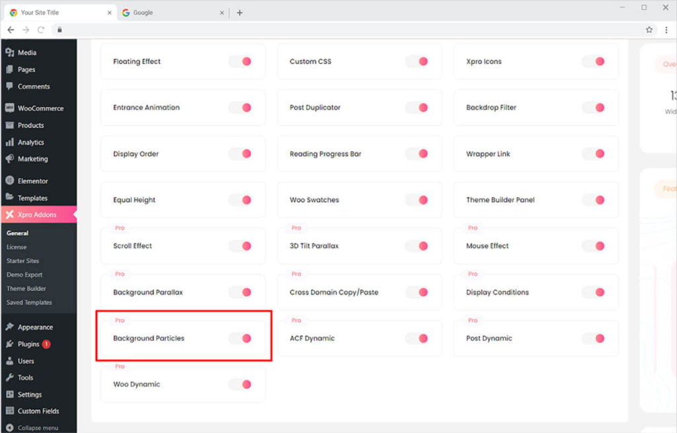
Task: Disable the Background Particles toggle
Action: (241, 338)
